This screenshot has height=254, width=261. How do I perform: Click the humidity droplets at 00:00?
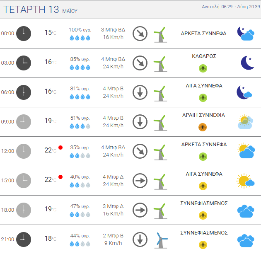pos(80,38)
